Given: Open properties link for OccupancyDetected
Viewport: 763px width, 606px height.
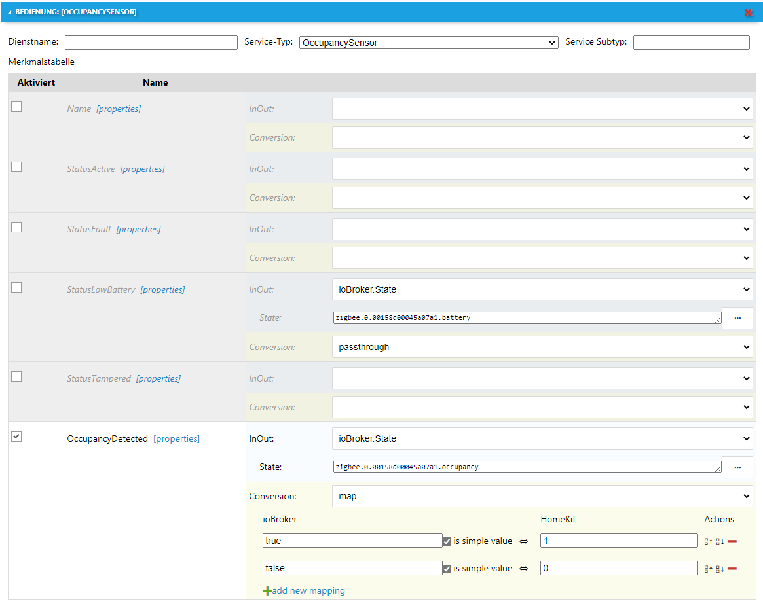Looking at the screenshot, I should (x=177, y=439).
